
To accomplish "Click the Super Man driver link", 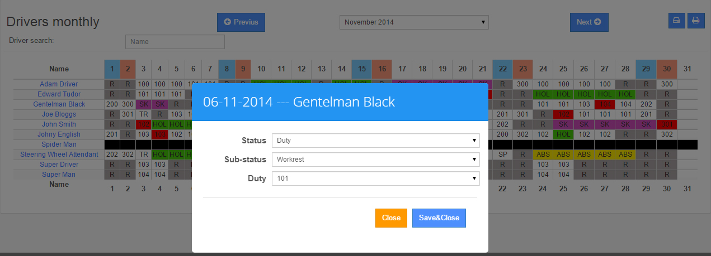I will [x=59, y=175].
